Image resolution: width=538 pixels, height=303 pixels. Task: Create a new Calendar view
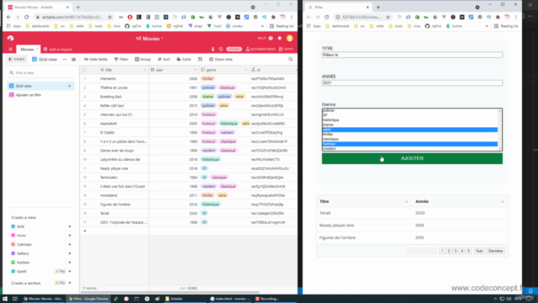point(40,244)
